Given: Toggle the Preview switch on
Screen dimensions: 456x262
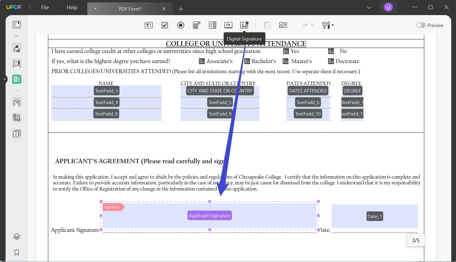Looking at the screenshot, I should (x=421, y=25).
